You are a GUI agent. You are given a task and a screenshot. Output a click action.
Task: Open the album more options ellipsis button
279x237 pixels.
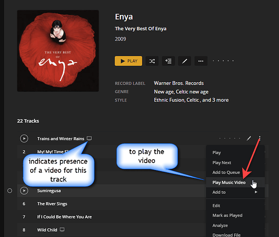coord(201,61)
